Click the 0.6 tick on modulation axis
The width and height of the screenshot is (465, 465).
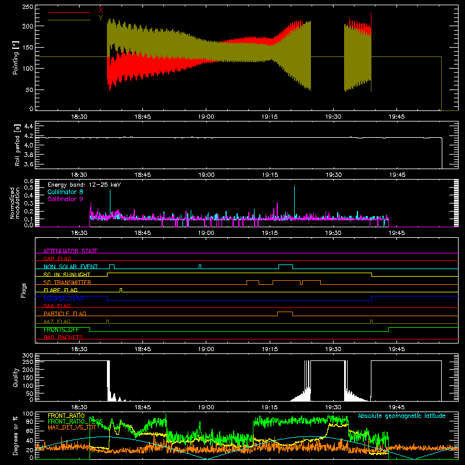[x=28, y=181]
